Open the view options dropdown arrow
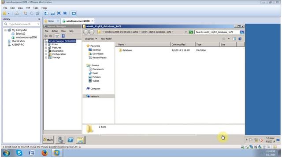This screenshot has height=158, width=282. pyautogui.click(x=229, y=39)
